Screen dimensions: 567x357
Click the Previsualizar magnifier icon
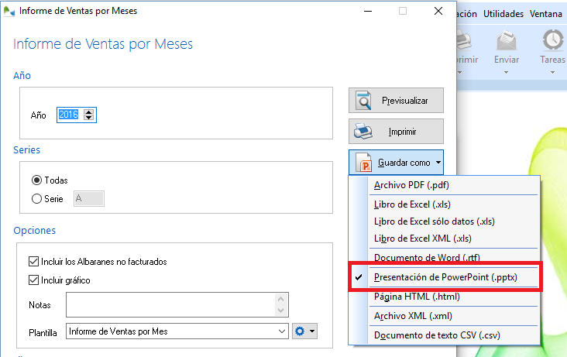pyautogui.click(x=363, y=100)
